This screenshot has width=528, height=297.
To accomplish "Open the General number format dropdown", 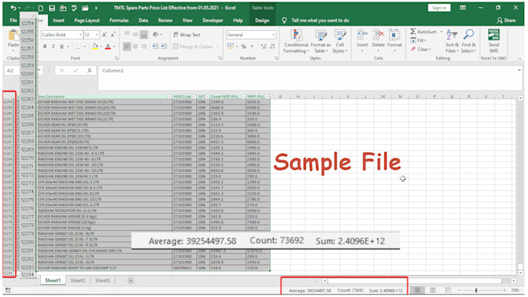I will [x=273, y=35].
